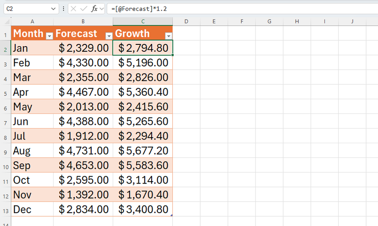Select the Oct cell
The height and width of the screenshot is (226, 378).
[33, 180]
